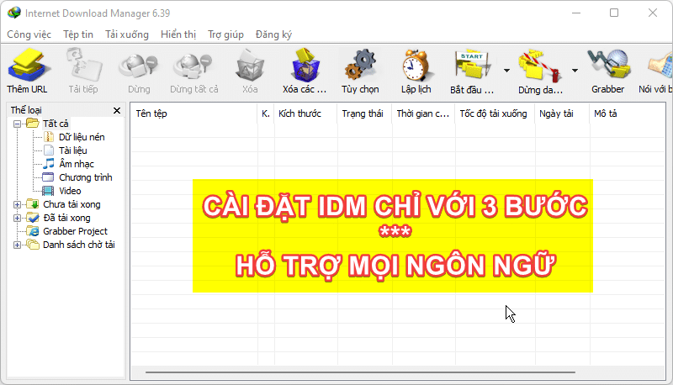
Task: Open the Công việc menu
Action: pos(29,34)
